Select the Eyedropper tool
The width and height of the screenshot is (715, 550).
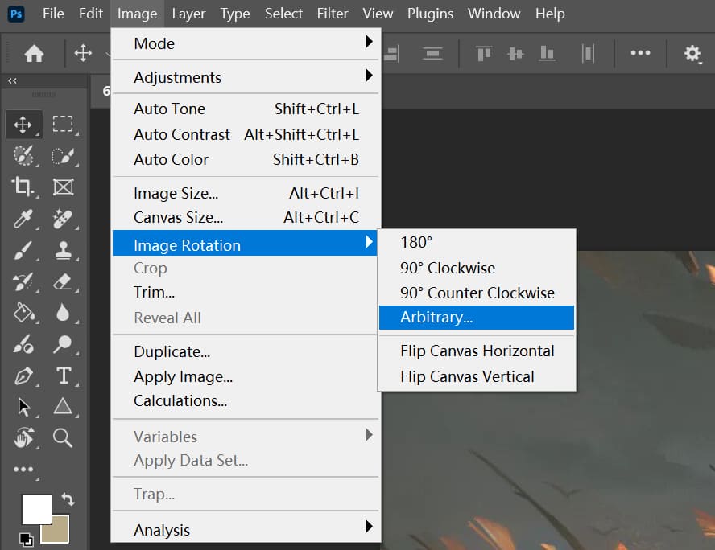click(x=23, y=219)
